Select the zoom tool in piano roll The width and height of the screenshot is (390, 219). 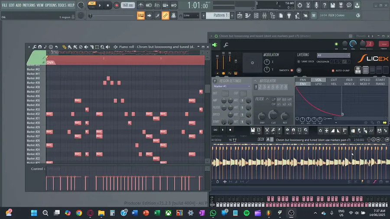102,47
